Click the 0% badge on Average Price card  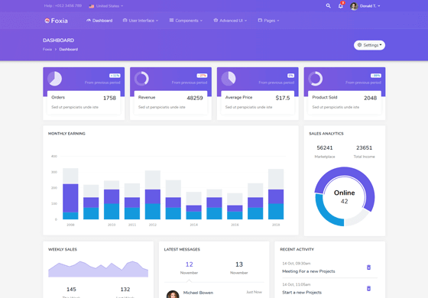tap(290, 76)
